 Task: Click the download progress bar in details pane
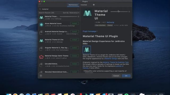tap(119, 12)
